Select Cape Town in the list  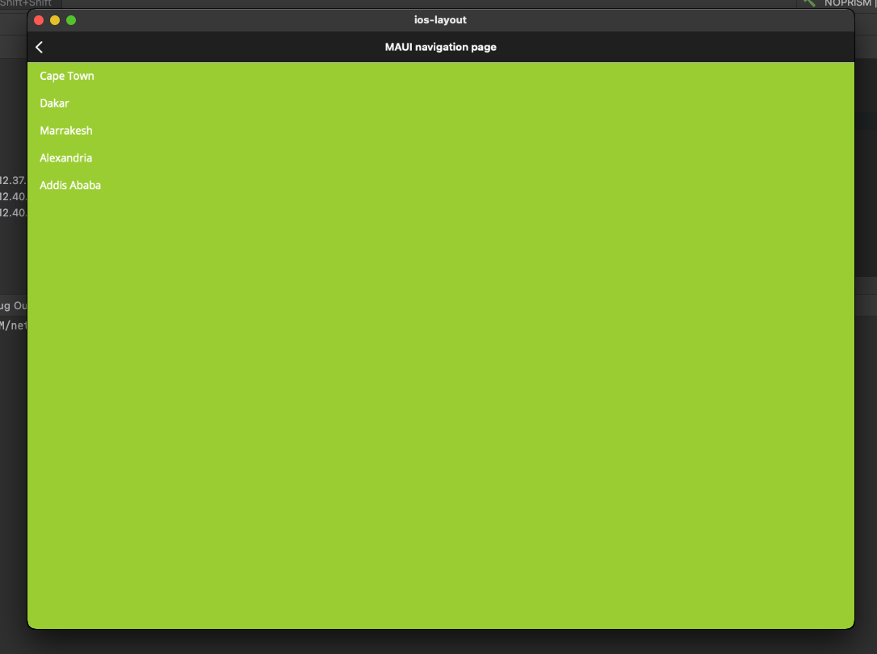pos(441,76)
